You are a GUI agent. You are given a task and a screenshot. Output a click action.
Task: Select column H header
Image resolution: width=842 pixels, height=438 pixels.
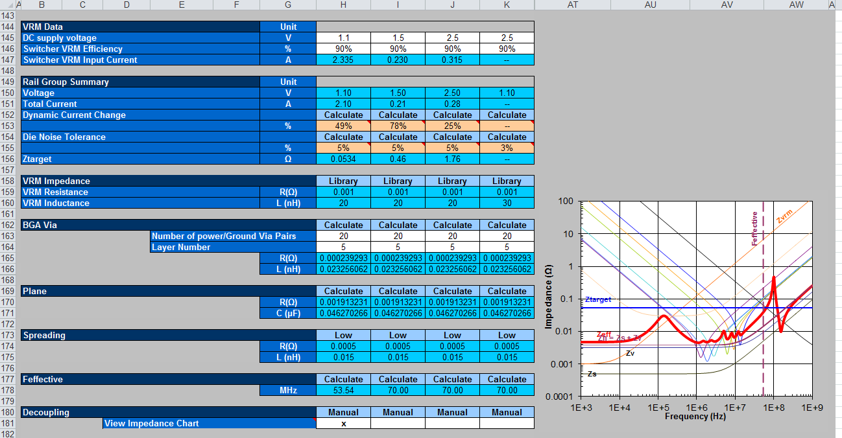[343, 5]
